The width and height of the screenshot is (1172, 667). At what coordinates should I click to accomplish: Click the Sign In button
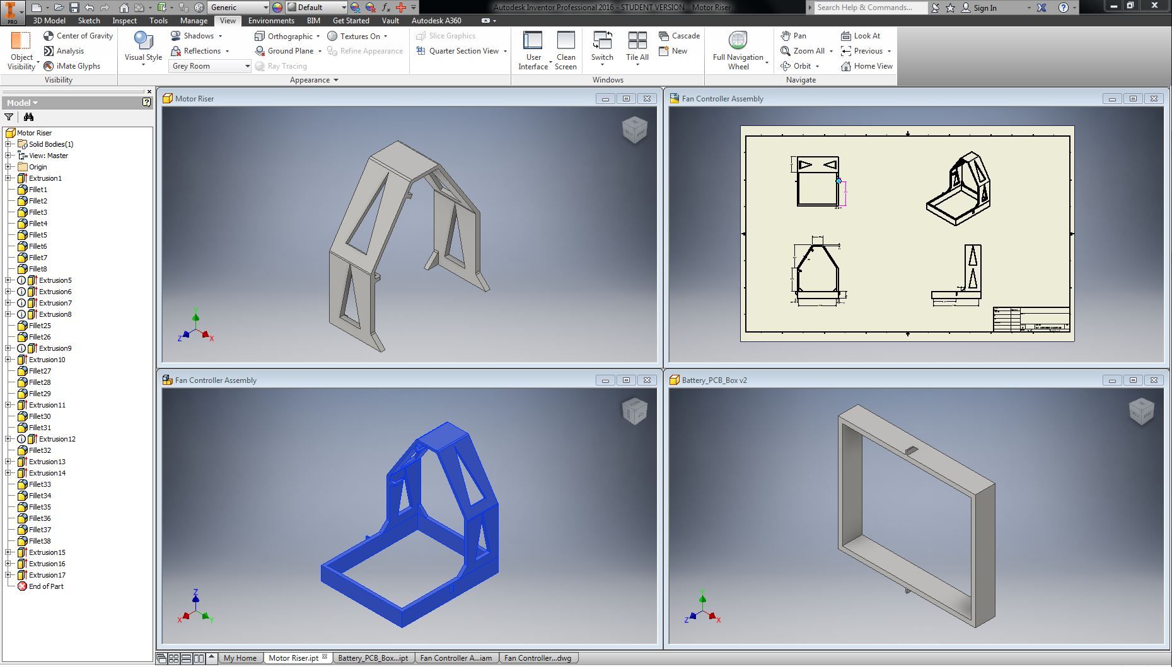984,8
